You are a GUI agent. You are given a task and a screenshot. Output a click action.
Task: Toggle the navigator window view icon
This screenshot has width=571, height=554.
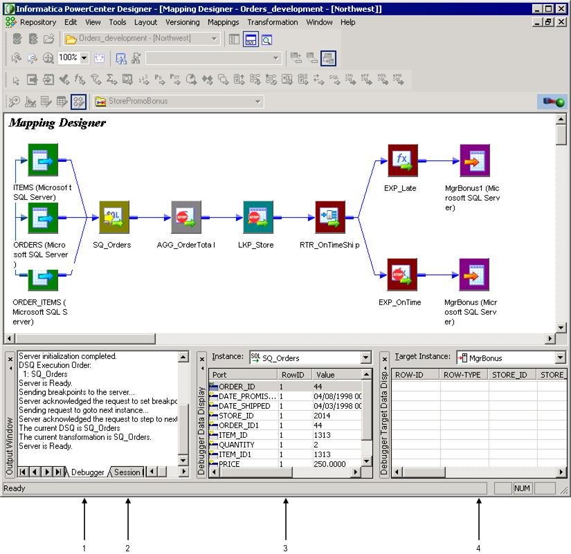pos(234,39)
